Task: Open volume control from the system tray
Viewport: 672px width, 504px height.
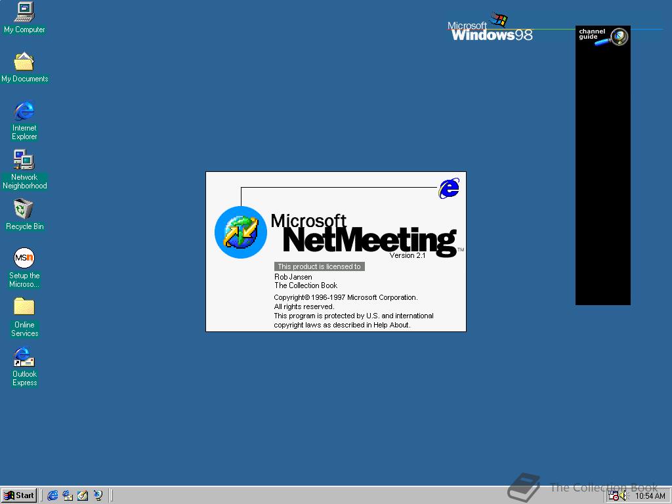Action: coord(623,495)
